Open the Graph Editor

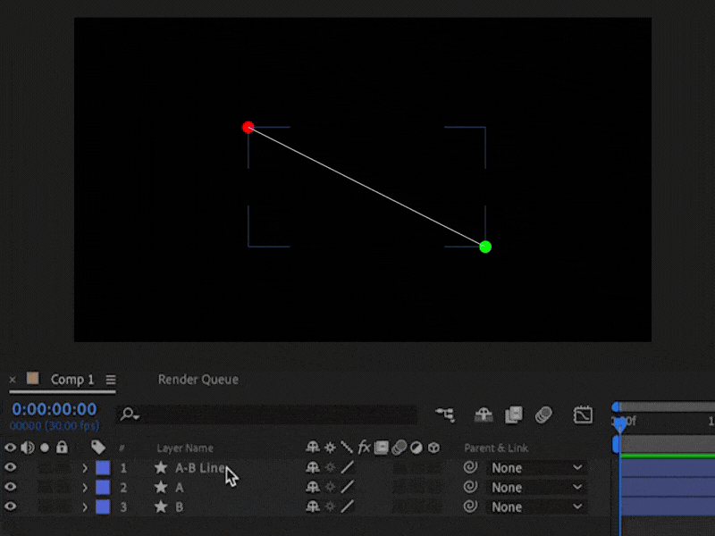[584, 415]
